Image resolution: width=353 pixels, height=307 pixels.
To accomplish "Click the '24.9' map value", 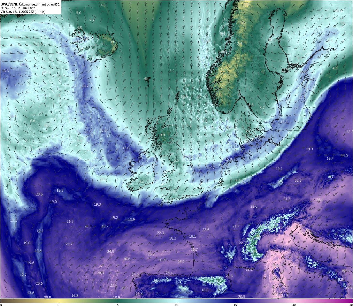I will coord(111,251).
